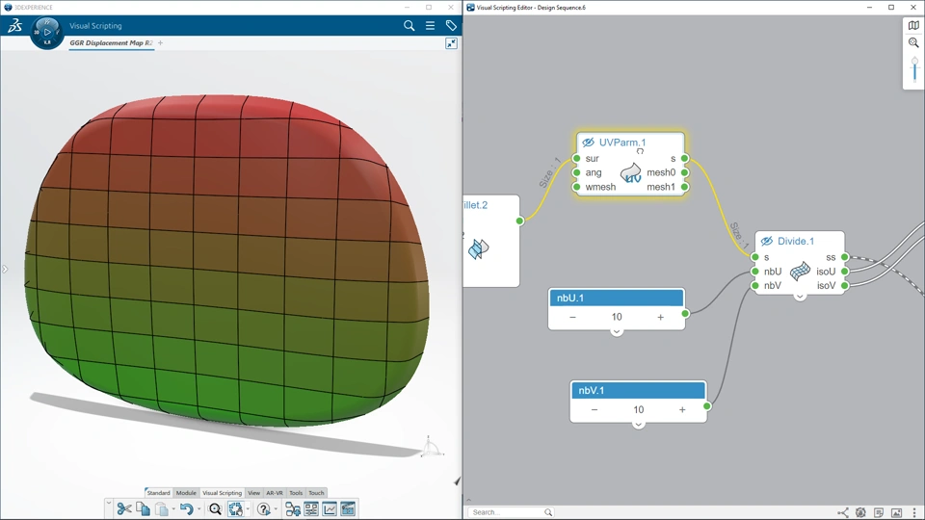Select the GGR Displacement Map tab

pyautogui.click(x=111, y=43)
